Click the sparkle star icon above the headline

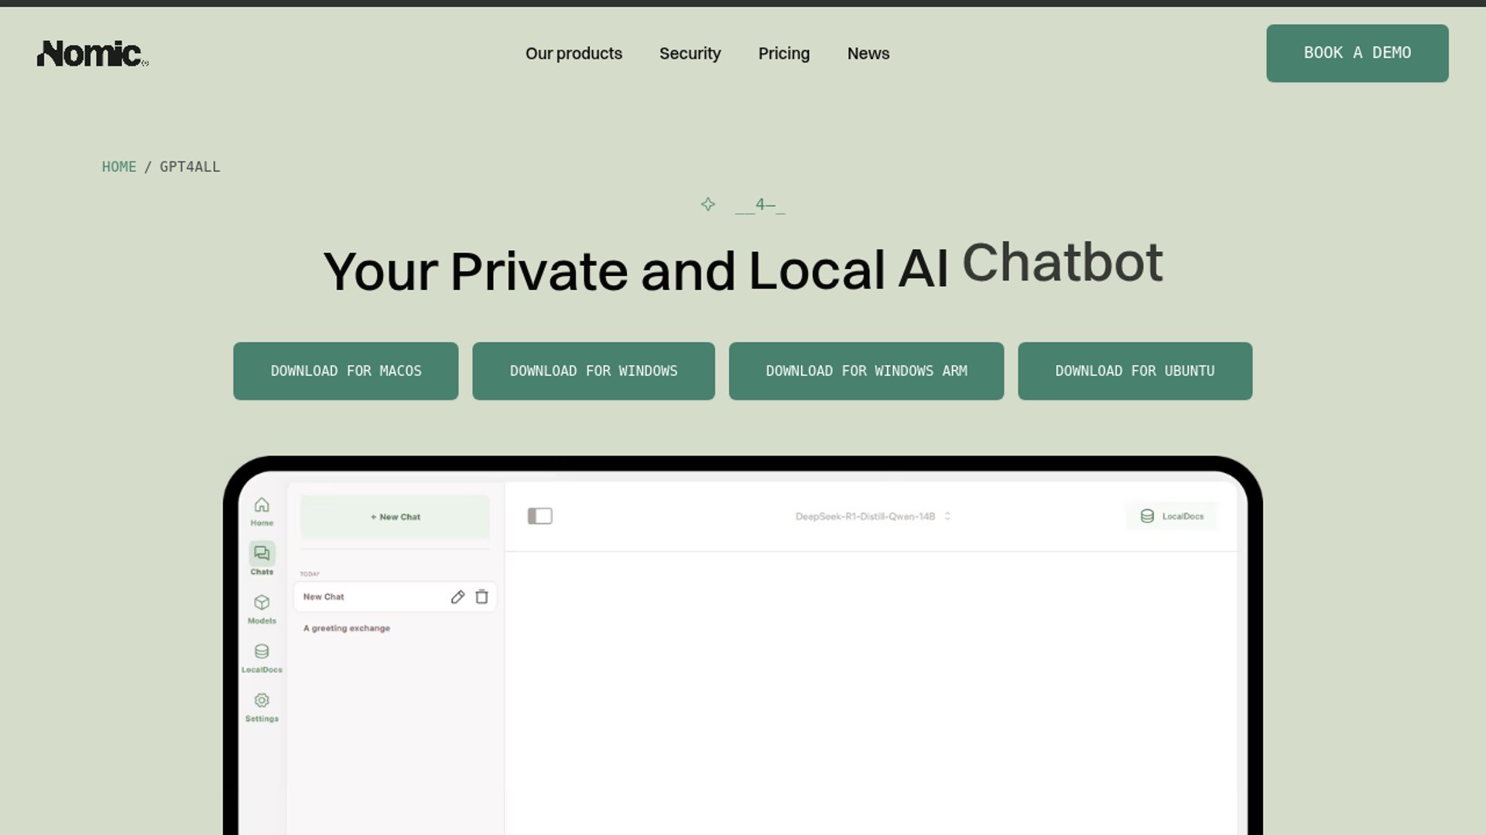click(707, 204)
